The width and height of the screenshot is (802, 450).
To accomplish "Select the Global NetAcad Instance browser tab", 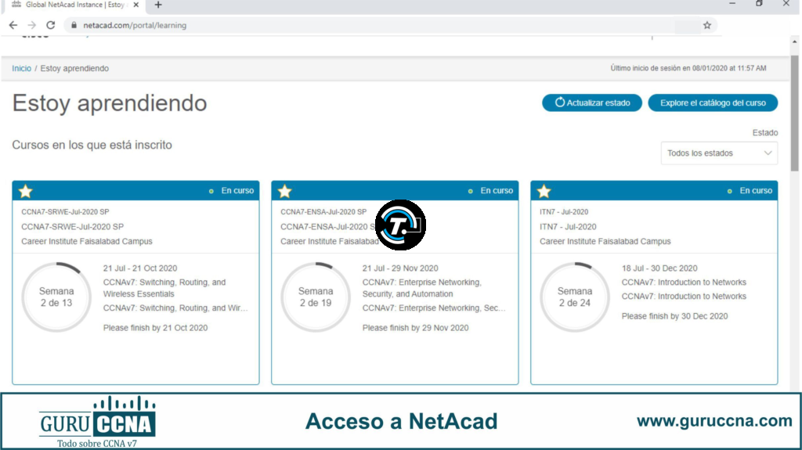I will tap(74, 5).
